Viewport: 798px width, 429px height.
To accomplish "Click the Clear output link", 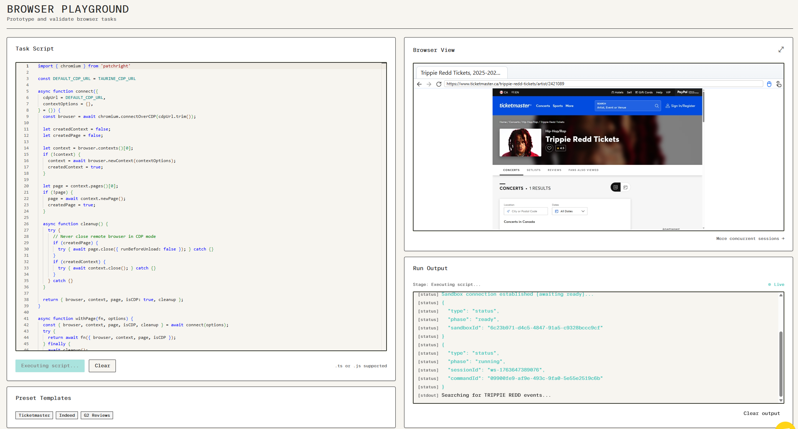I will [761, 413].
